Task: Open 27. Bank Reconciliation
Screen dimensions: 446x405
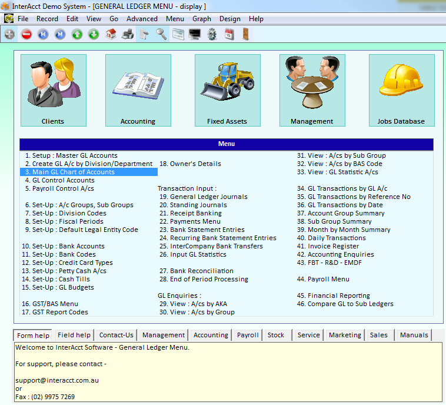Action: [197, 271]
